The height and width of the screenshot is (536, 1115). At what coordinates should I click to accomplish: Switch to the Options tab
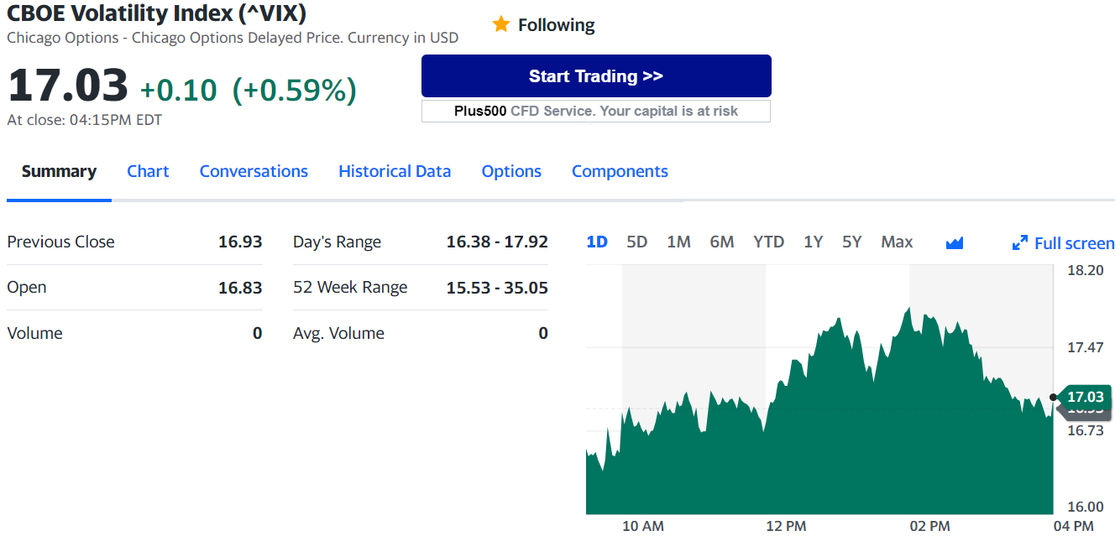click(x=511, y=171)
